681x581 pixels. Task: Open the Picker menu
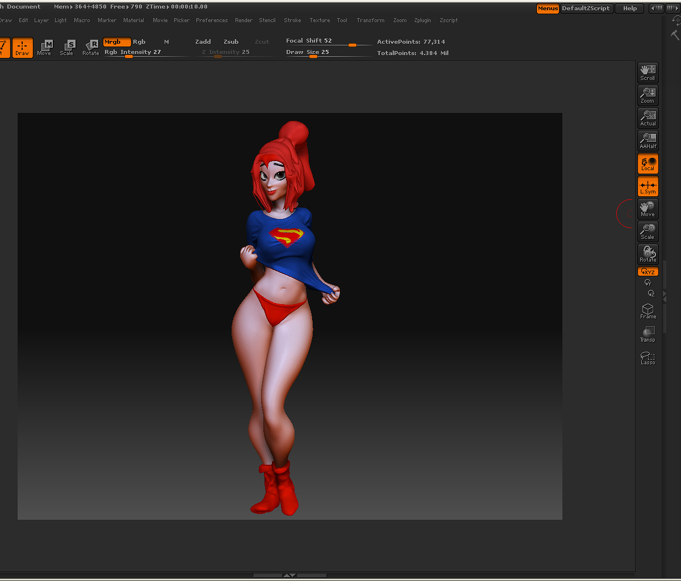click(182, 20)
